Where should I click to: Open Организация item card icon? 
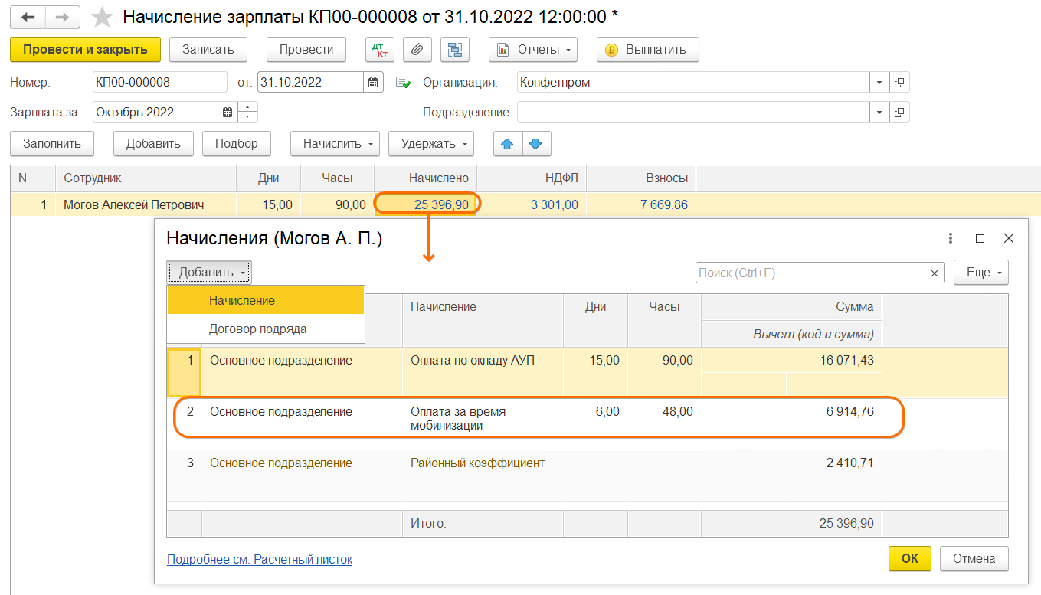tap(899, 82)
